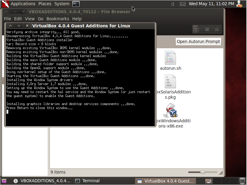247x185 pixels.
Task: Open Bookmarks menu in File Browser
Action: coord(58,19)
